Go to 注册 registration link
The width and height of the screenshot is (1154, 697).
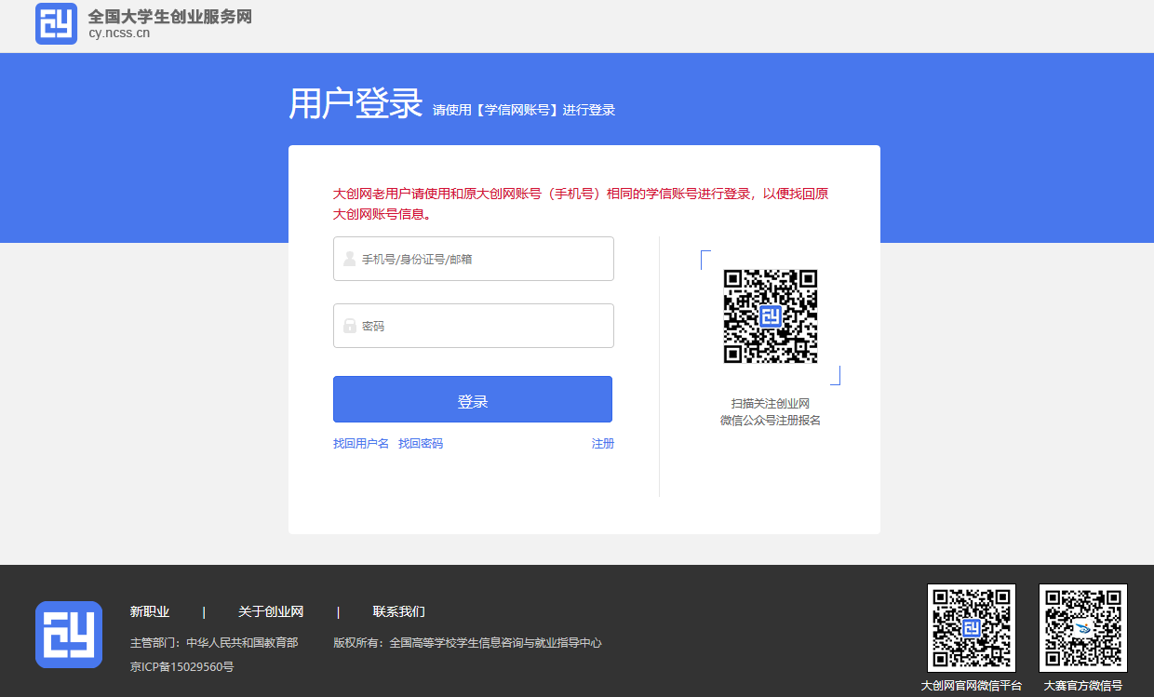603,444
